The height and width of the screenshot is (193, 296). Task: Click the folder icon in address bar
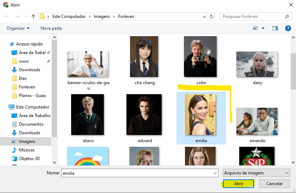coord(42,16)
